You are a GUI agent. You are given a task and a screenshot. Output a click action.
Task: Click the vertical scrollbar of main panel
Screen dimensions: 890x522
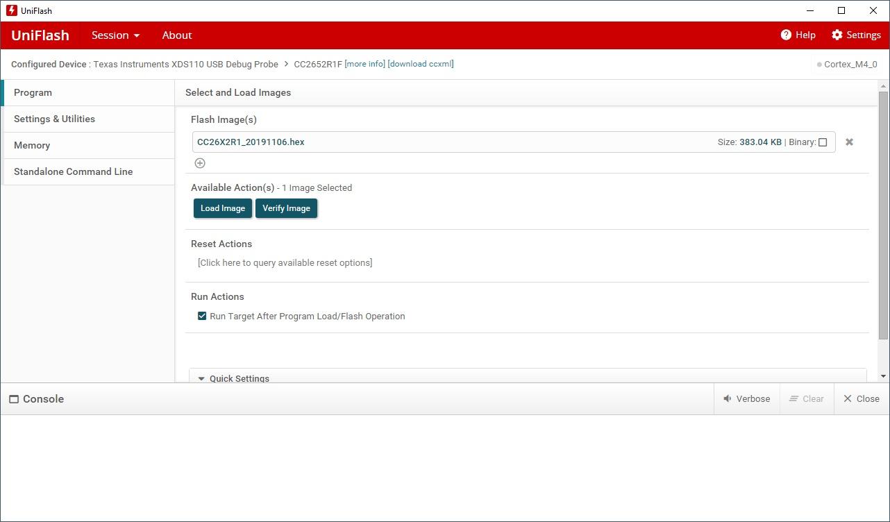coord(884,215)
